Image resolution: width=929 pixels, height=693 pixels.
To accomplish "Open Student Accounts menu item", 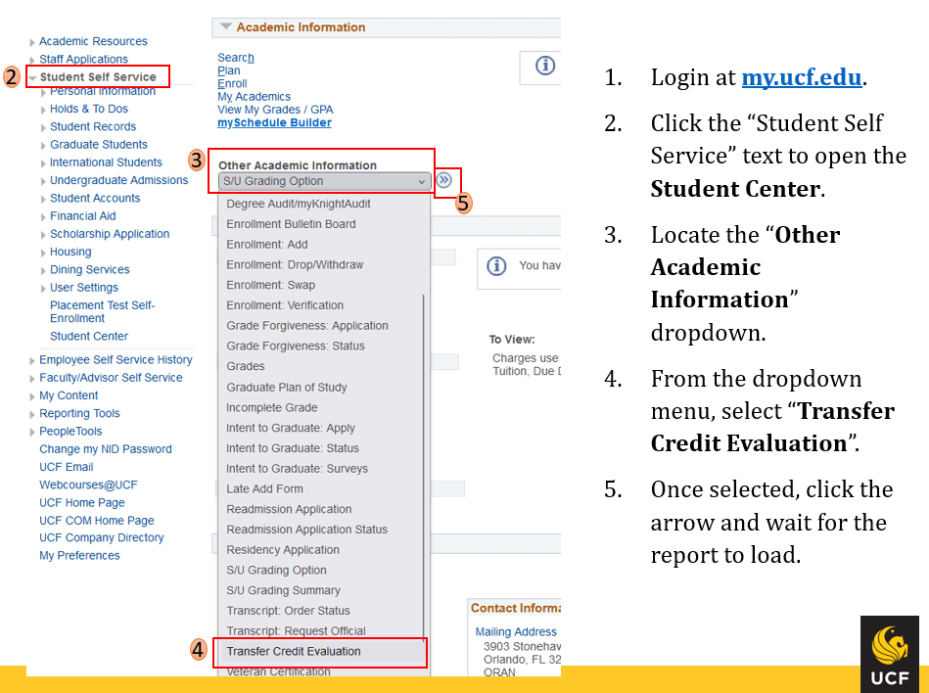I will coord(95,198).
